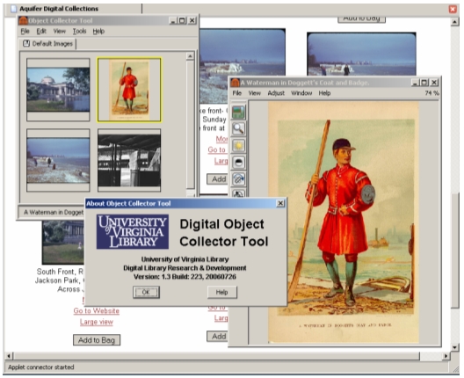
Task: Click the Aquifer Digital Collections page icon
Action: click(13, 9)
